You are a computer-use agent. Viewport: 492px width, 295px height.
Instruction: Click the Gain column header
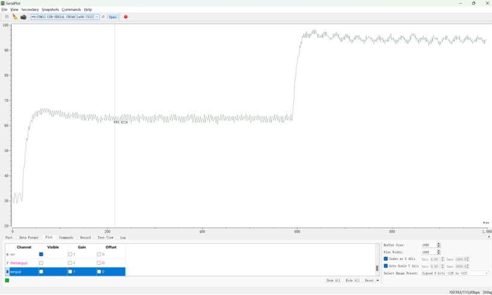(82, 247)
